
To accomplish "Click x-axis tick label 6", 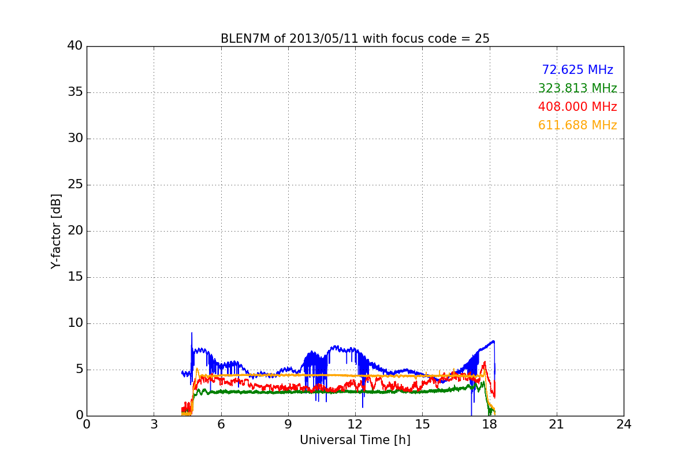I will [x=221, y=424].
